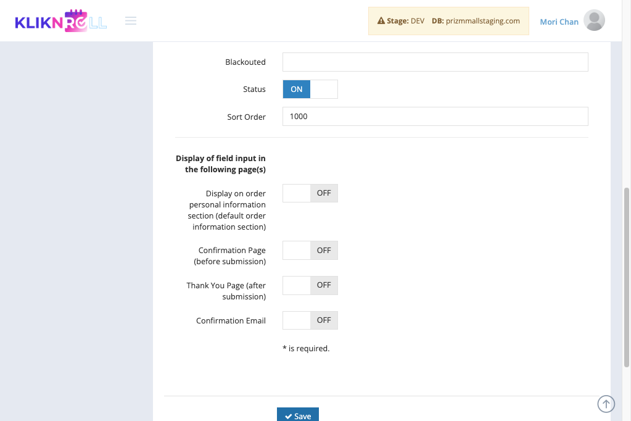Image resolution: width=631 pixels, height=421 pixels.
Task: Click the page vertical scrollbar
Action: (626, 277)
